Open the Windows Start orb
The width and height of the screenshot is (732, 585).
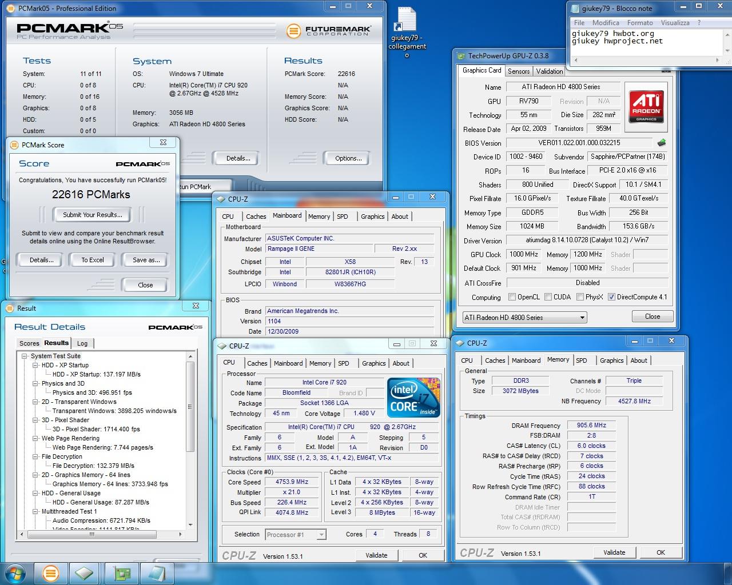pos(15,573)
